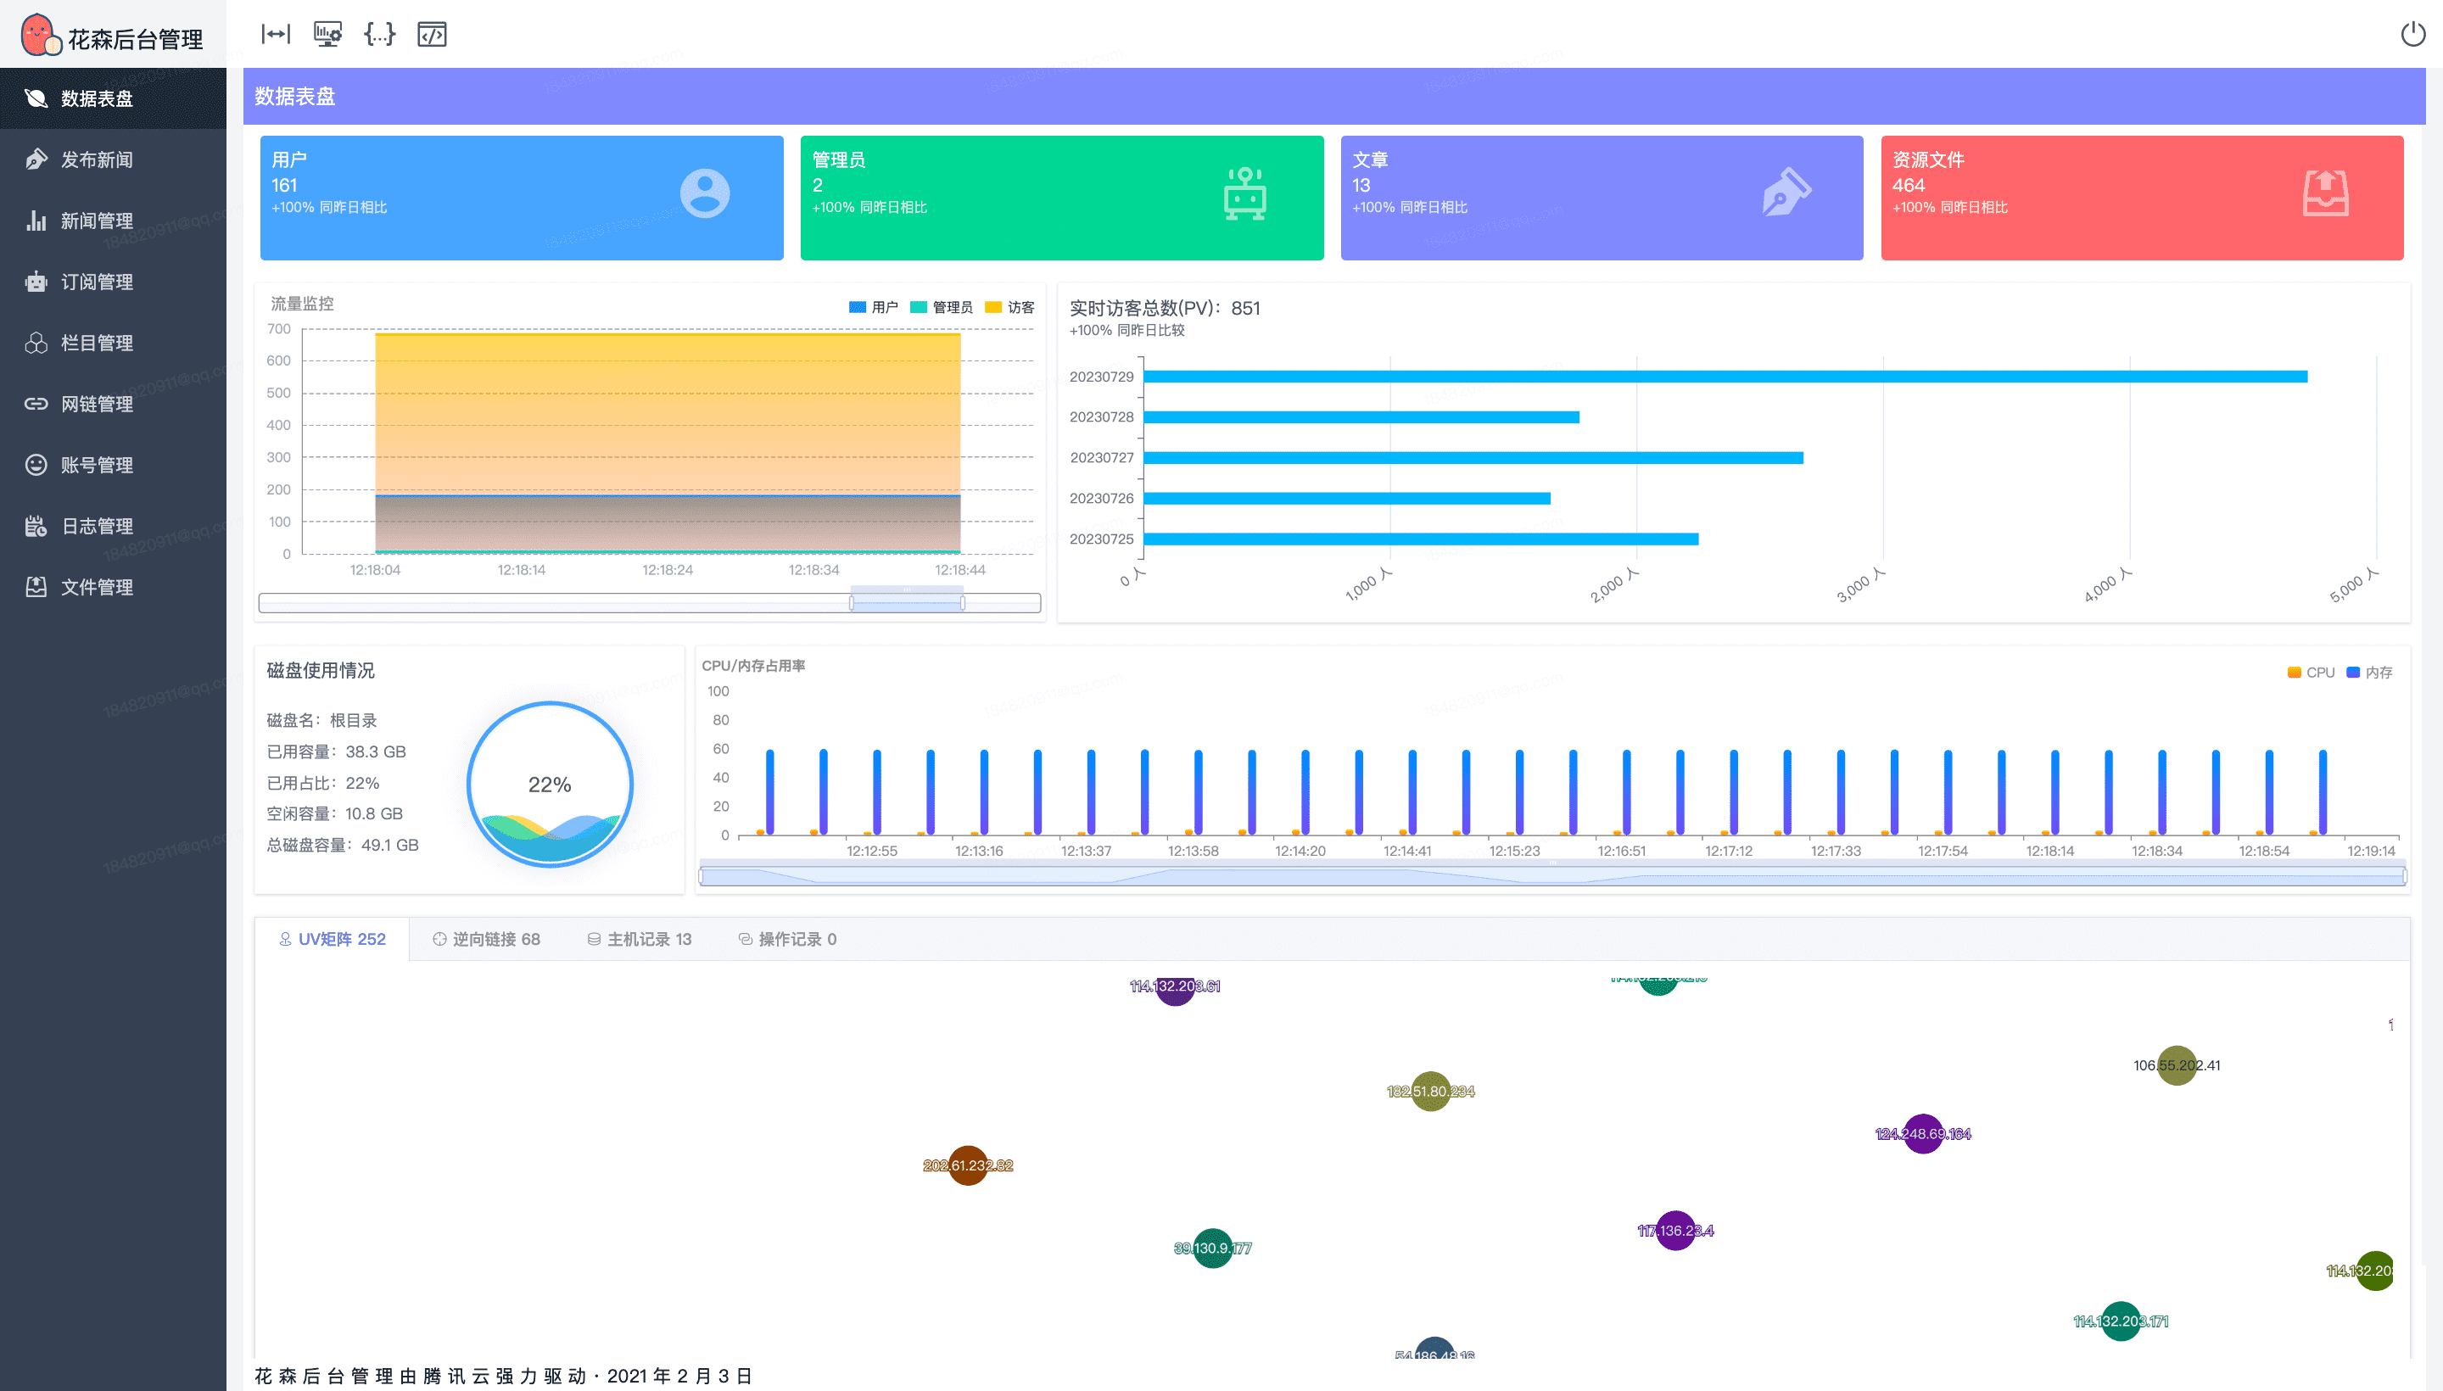
Task: Switch to the 主机记录 13 tab
Action: (x=640, y=939)
